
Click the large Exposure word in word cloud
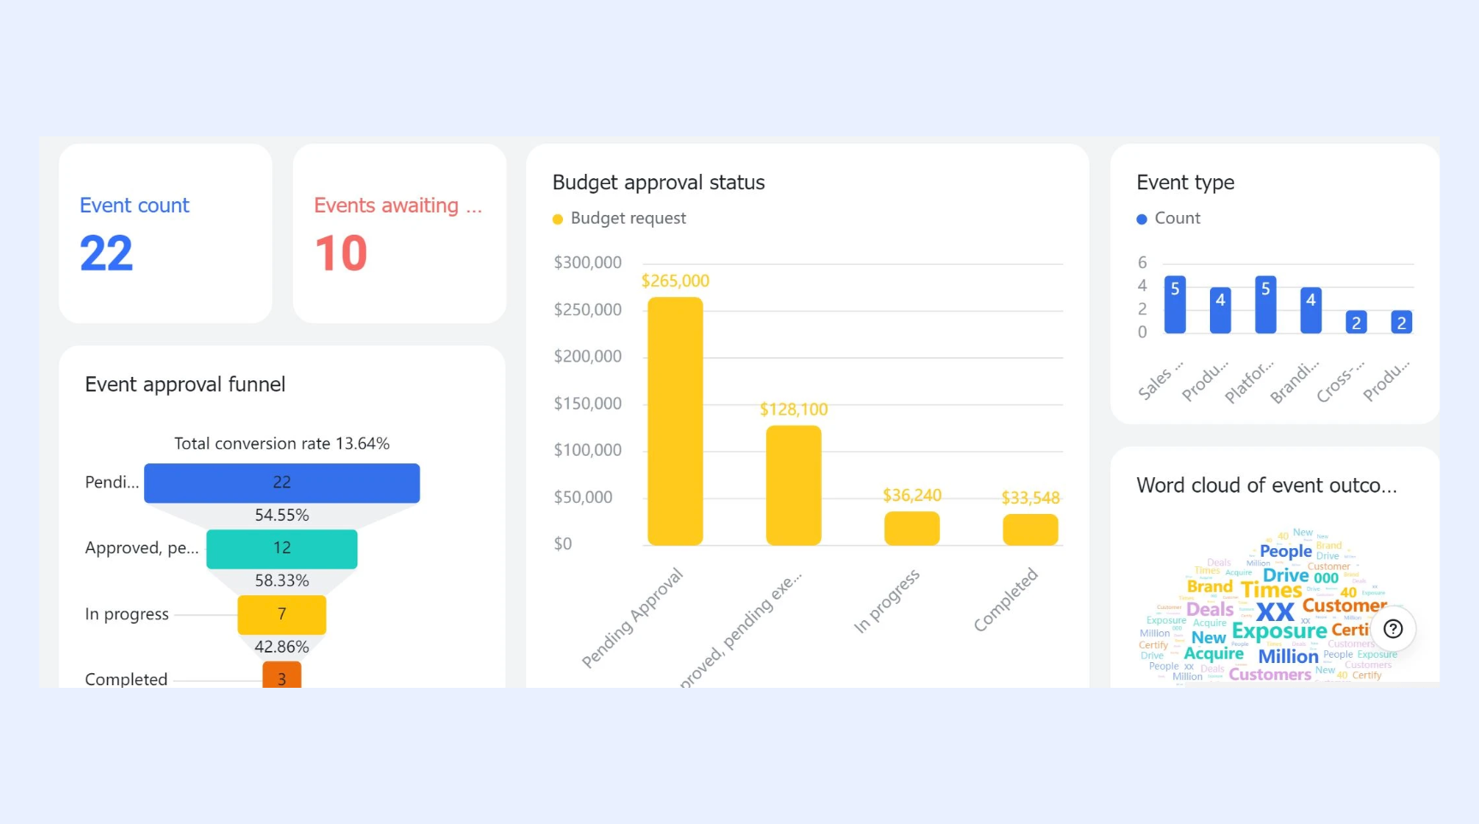point(1279,632)
